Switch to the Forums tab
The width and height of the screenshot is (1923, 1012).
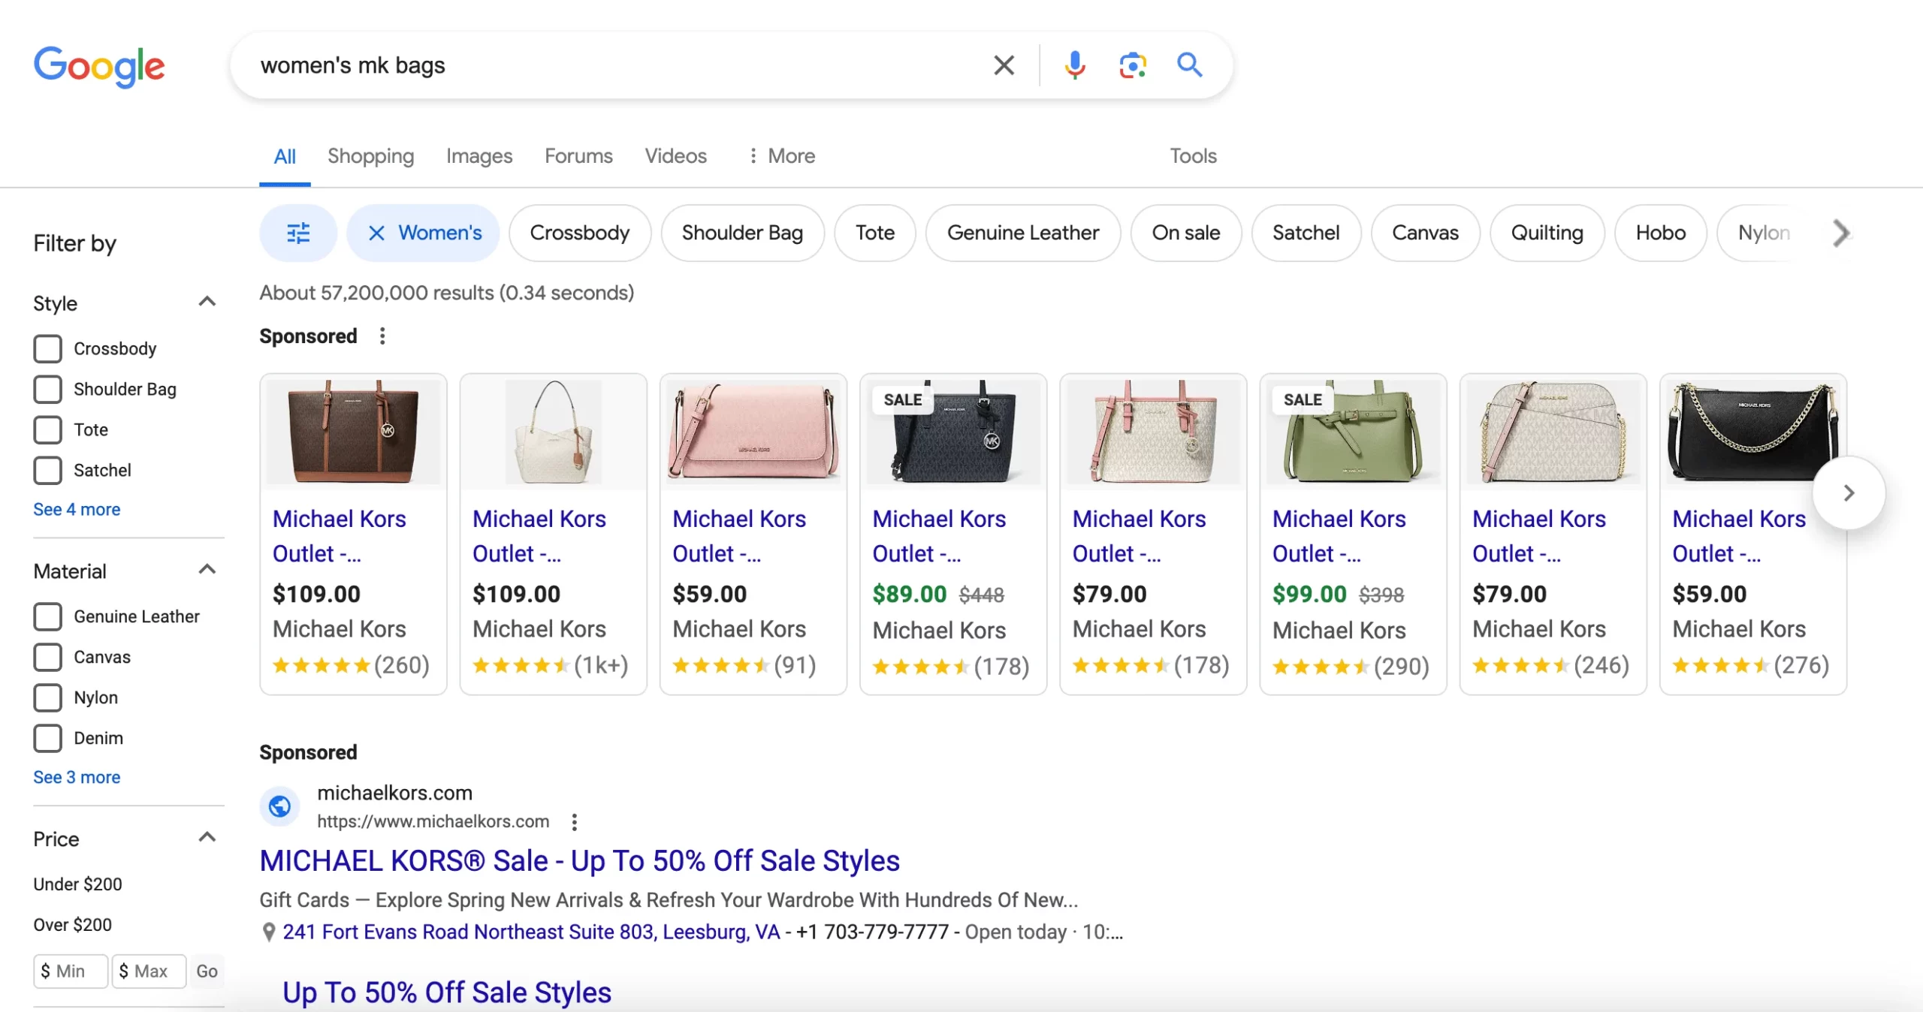click(578, 156)
